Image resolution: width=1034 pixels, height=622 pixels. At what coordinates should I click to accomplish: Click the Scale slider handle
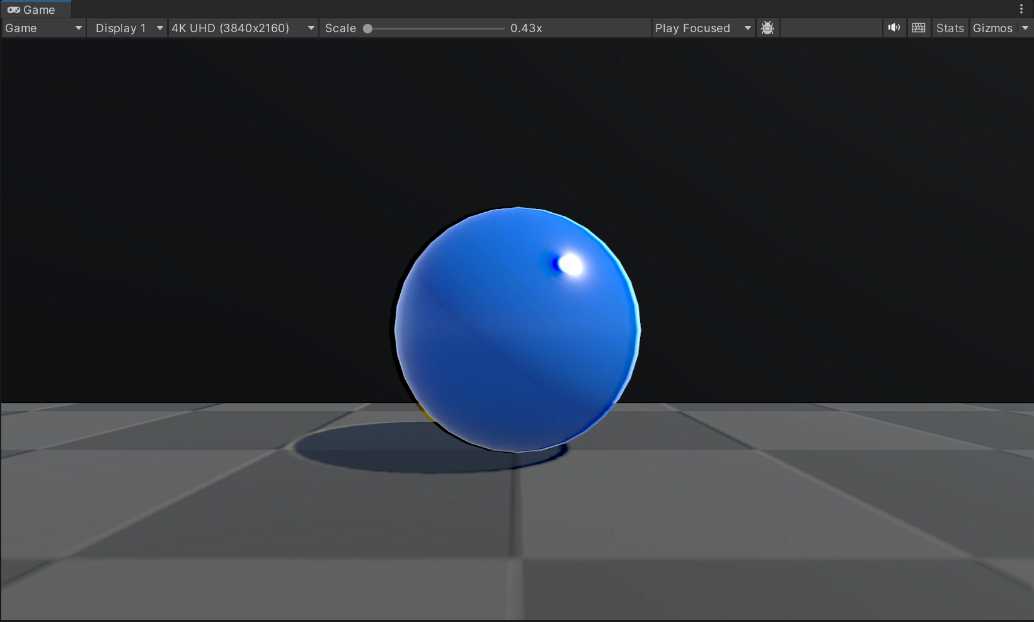(368, 28)
